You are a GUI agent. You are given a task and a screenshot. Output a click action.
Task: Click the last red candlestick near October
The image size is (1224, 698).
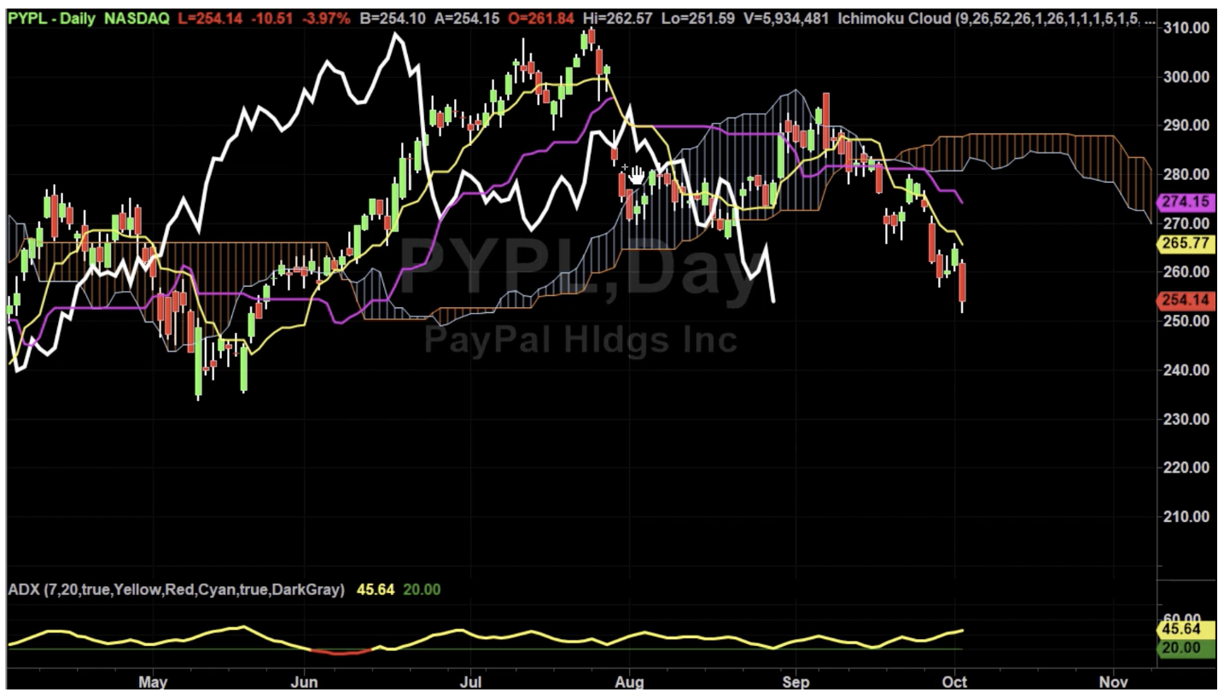[963, 283]
